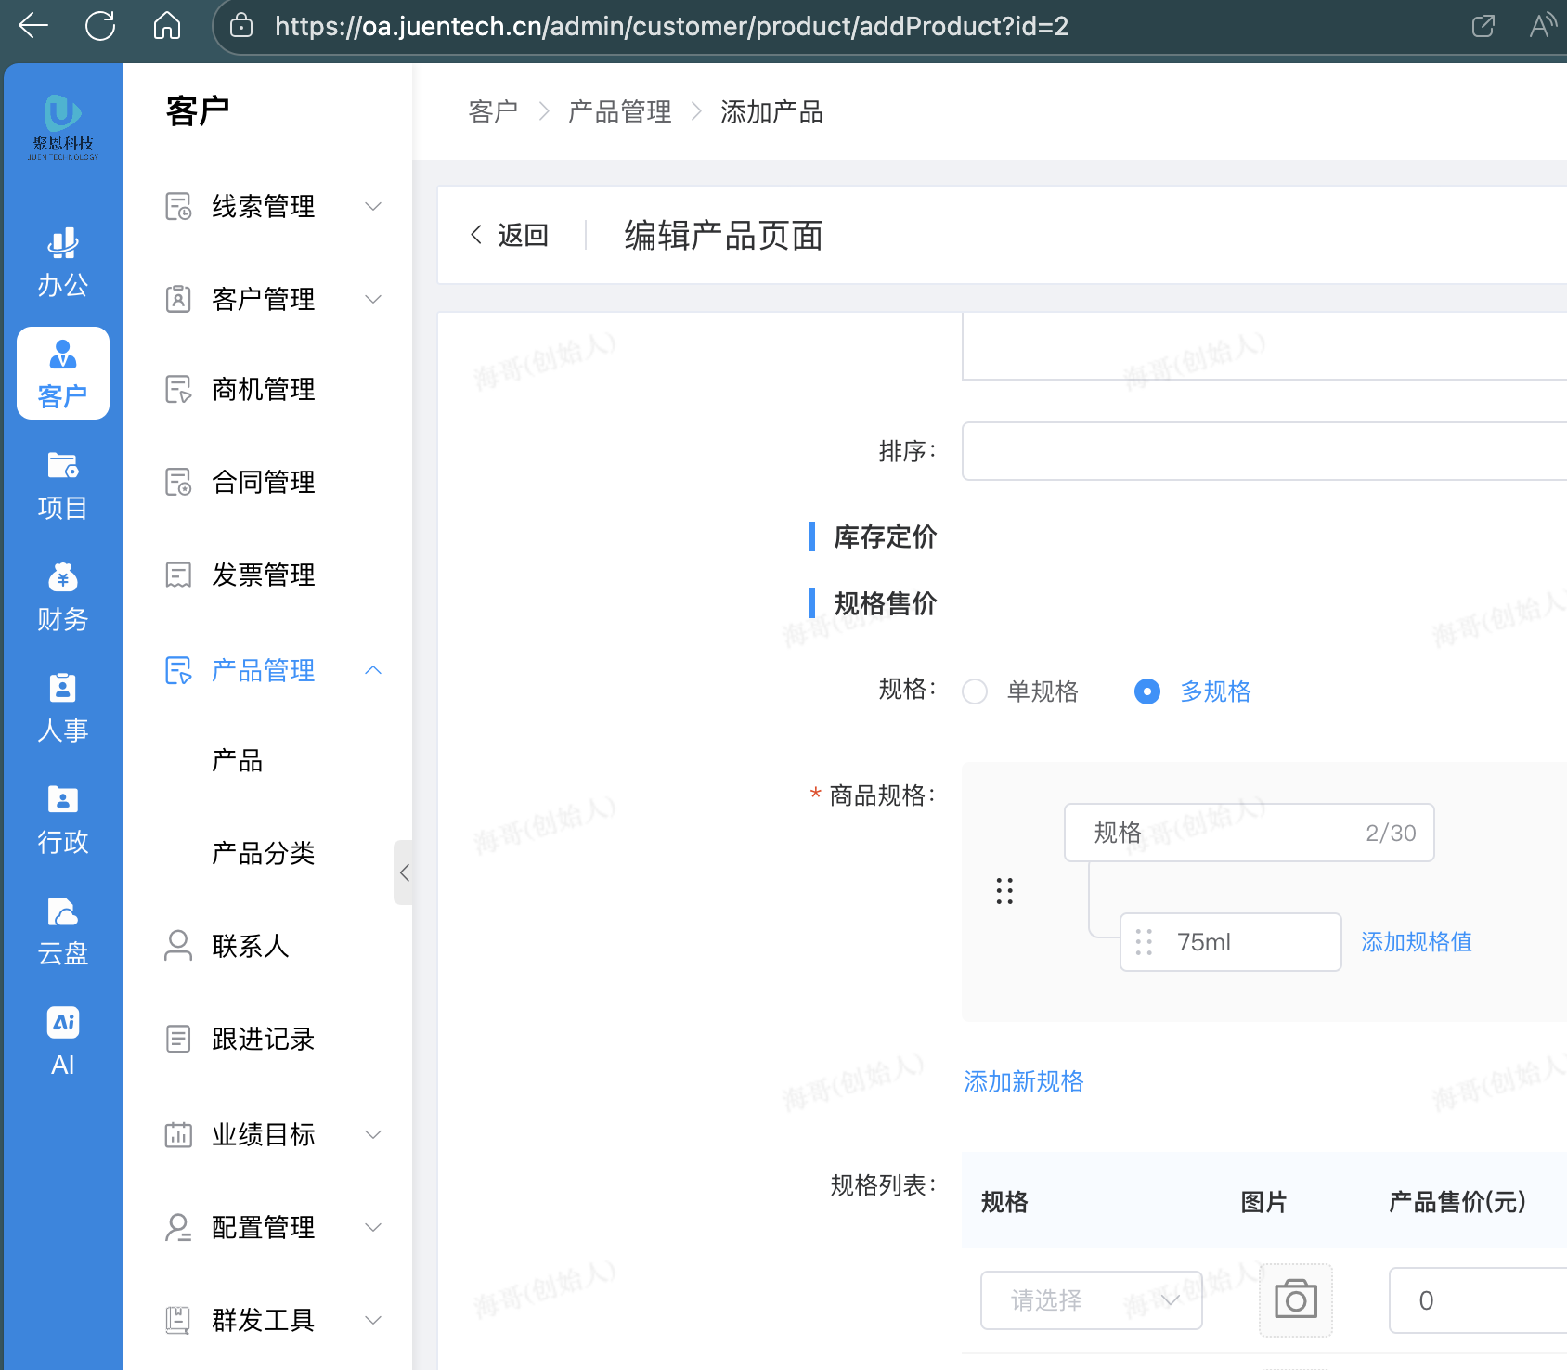Go to 联系人 in the sidebar
Viewport: 1567px width, 1370px height.
251,946
